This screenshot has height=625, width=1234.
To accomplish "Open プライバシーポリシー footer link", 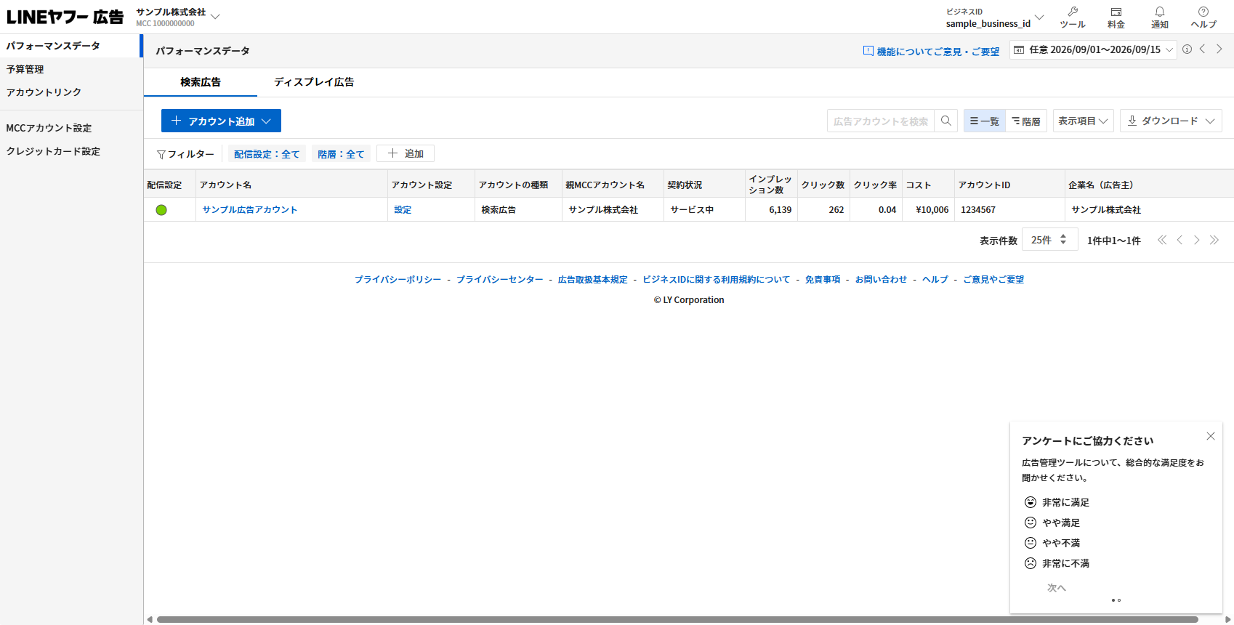I will coord(398,279).
